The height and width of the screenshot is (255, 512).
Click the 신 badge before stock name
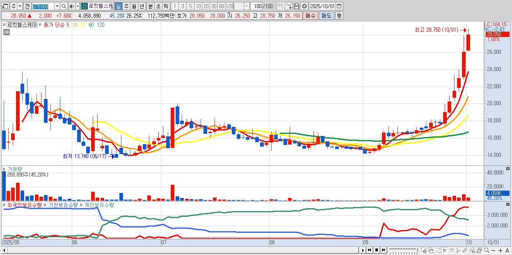(84, 6)
